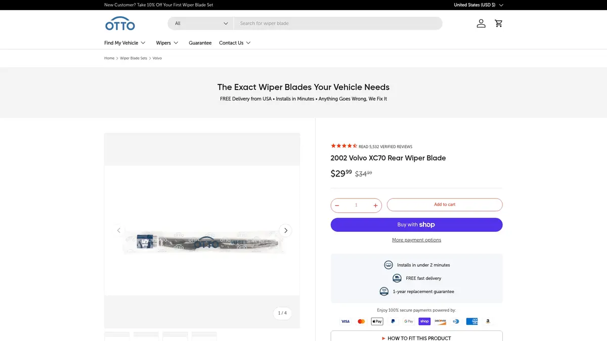Viewport: 607px width, 341px height.
Task: Open United States (USD $) currency selector
Action: point(479,5)
